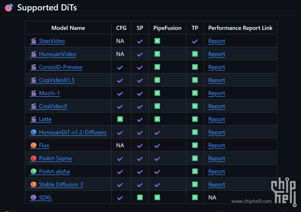This screenshot has width=301, height=212.
Task: Click the green X in StepVideo's PipeFusion column
Action: 157,41
